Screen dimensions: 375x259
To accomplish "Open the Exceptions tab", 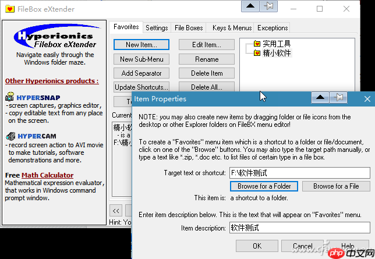I will coord(273,28).
